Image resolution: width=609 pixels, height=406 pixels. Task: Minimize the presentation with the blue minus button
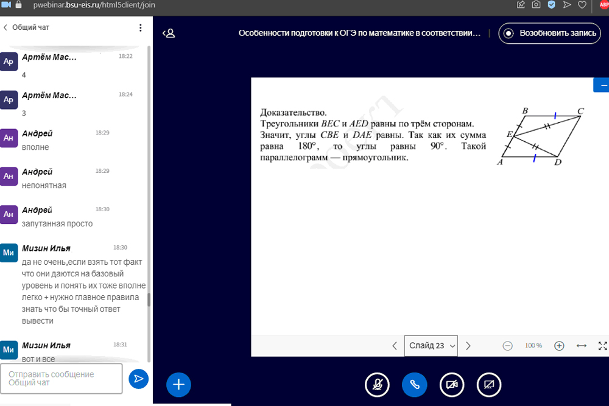[x=603, y=86]
